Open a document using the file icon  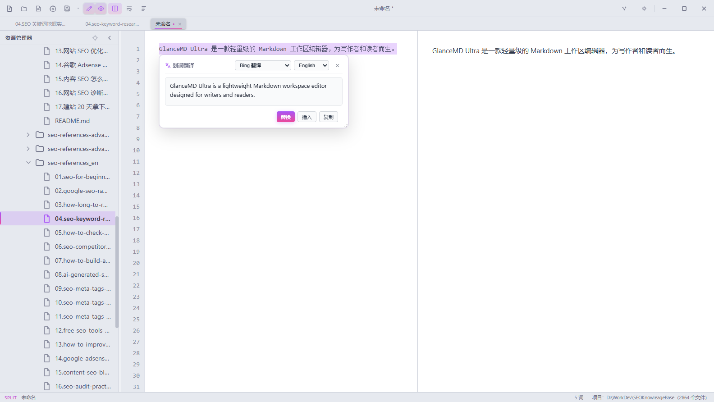(38, 9)
